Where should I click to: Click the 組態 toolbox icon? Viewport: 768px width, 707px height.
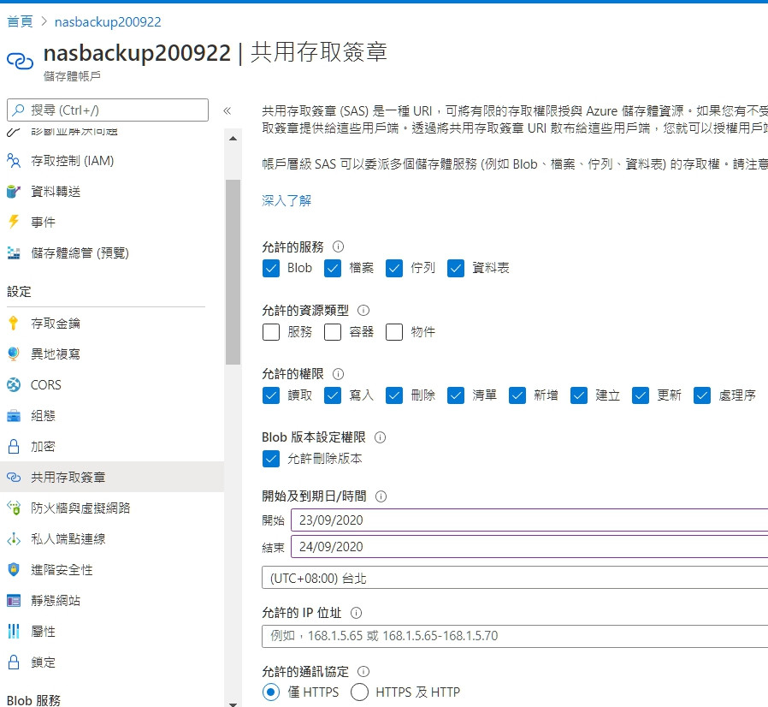click(14, 416)
